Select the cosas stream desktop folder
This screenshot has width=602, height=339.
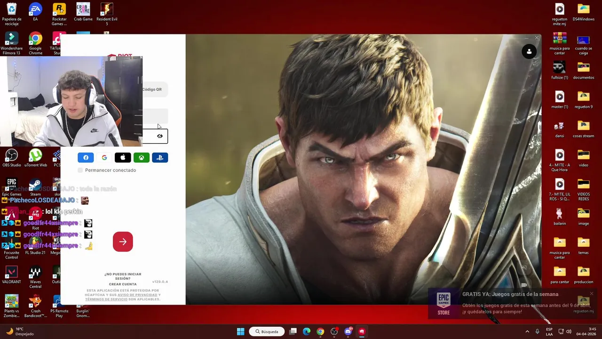pyautogui.click(x=583, y=129)
